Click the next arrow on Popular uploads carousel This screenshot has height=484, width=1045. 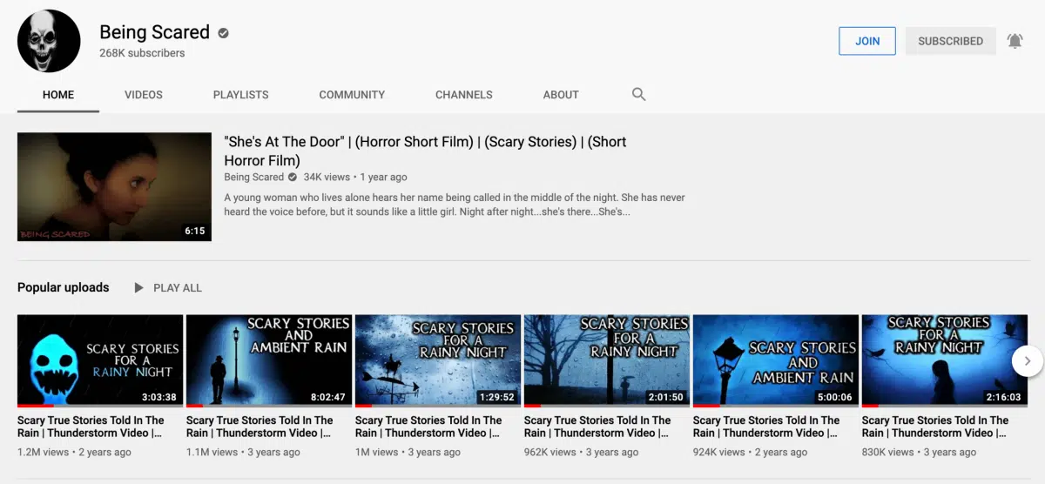1028,360
